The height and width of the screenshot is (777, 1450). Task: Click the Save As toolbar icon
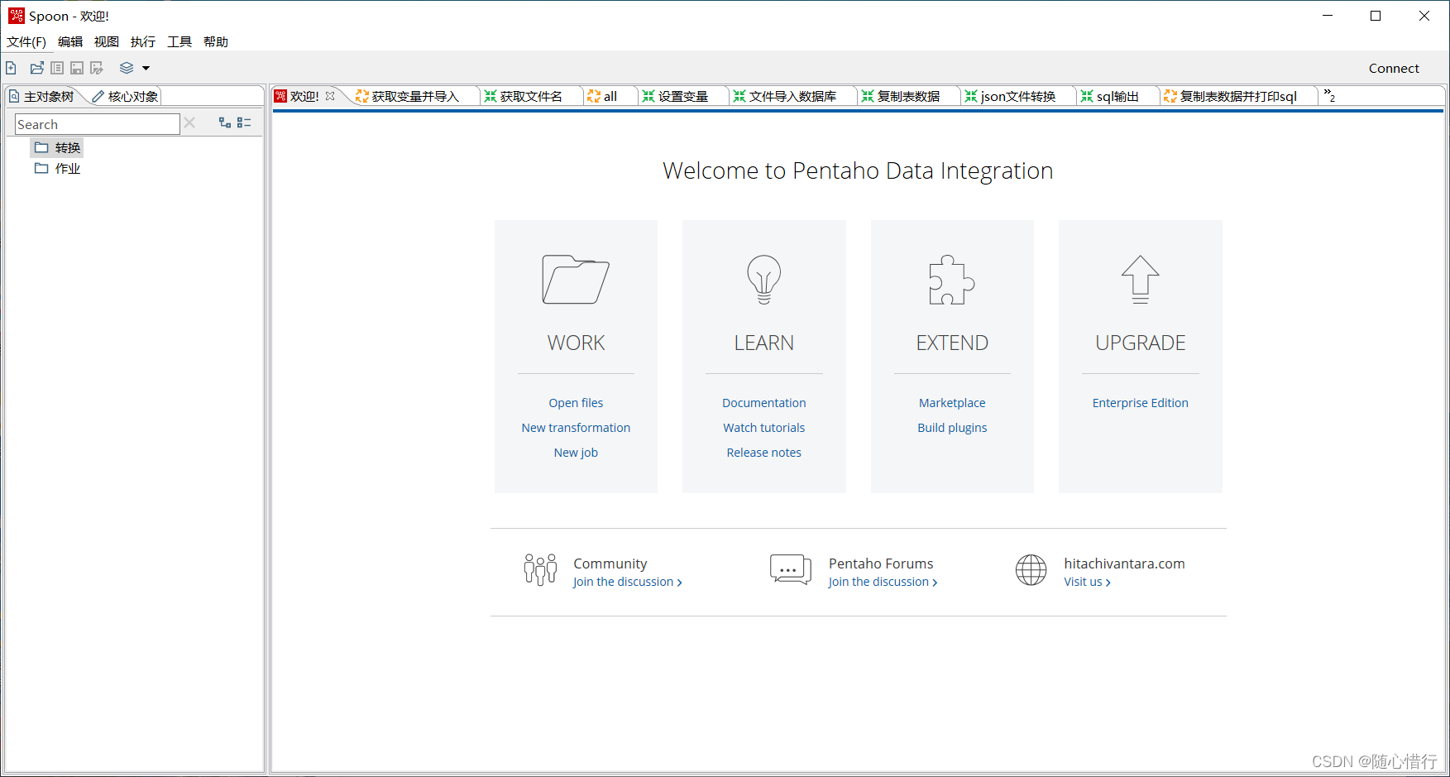(x=97, y=68)
